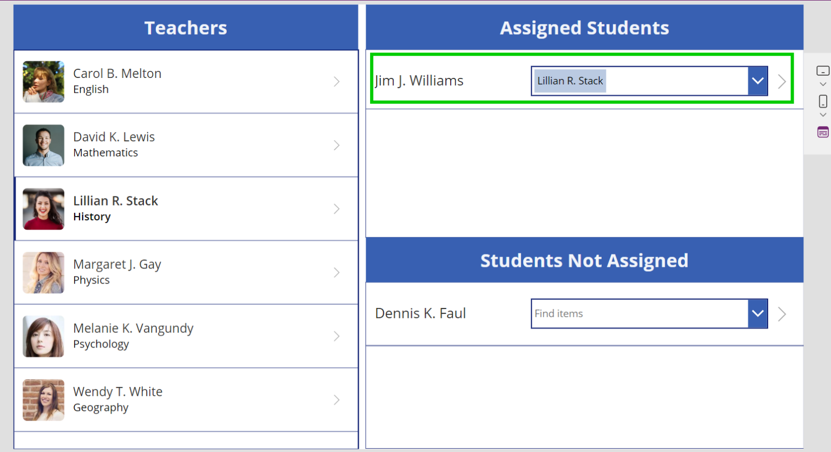The height and width of the screenshot is (452, 831).
Task: Click the Students Not Assigned header
Action: pyautogui.click(x=584, y=260)
